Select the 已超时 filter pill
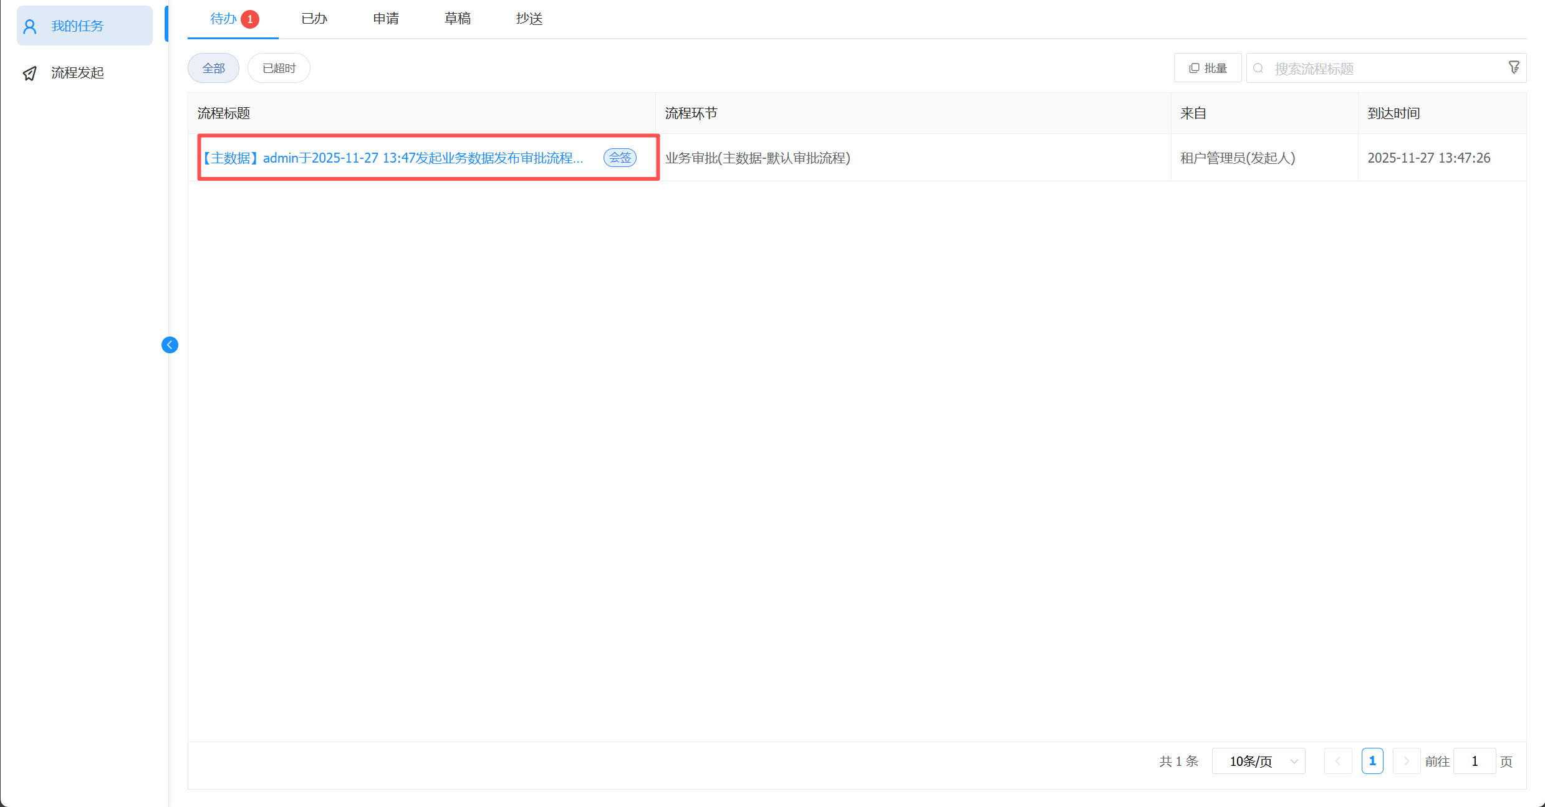 coord(279,69)
